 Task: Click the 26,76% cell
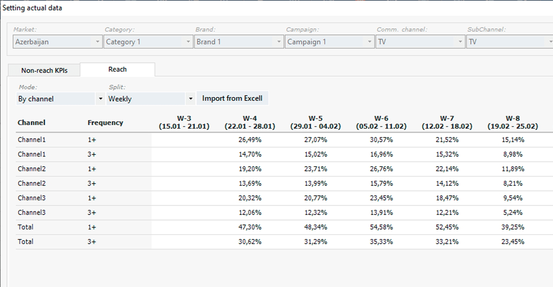[381, 169]
